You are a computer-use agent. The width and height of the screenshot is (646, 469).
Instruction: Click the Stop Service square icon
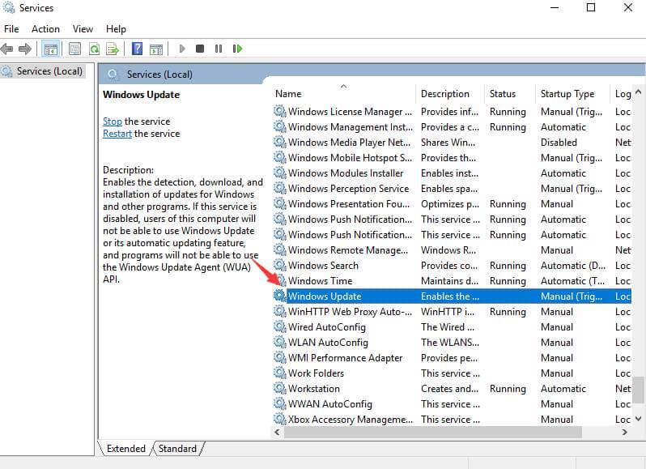[x=200, y=49]
